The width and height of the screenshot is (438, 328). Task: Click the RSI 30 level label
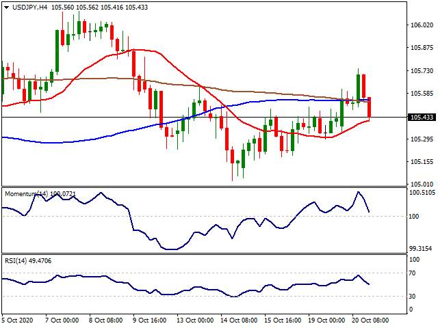[x=412, y=296]
